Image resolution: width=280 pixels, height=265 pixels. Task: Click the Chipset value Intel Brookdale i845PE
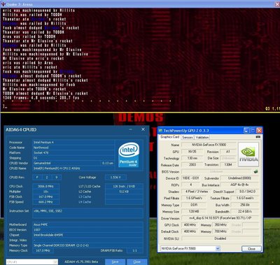[x=87, y=235]
